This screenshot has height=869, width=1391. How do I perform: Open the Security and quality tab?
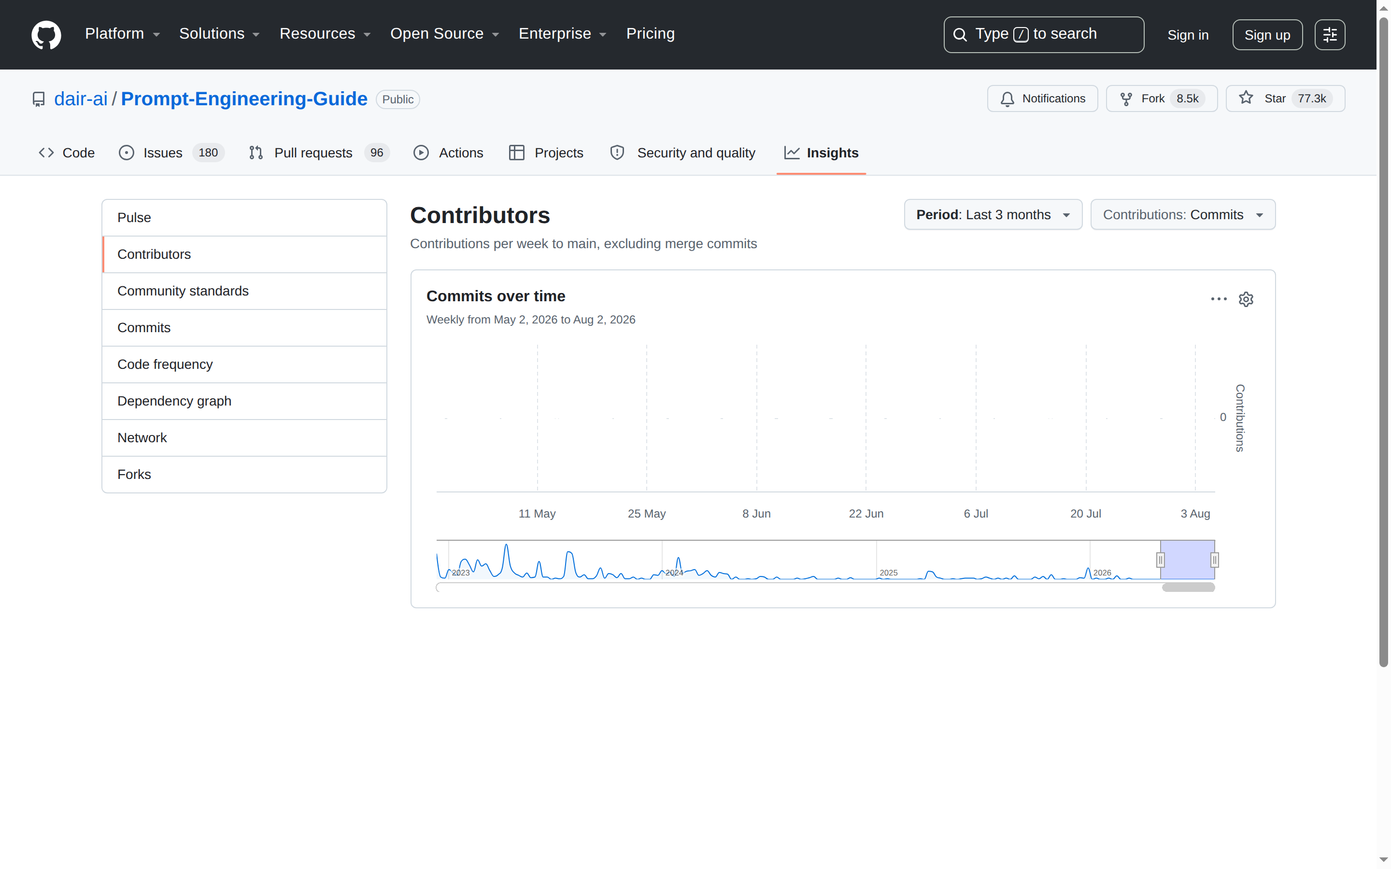(x=682, y=153)
